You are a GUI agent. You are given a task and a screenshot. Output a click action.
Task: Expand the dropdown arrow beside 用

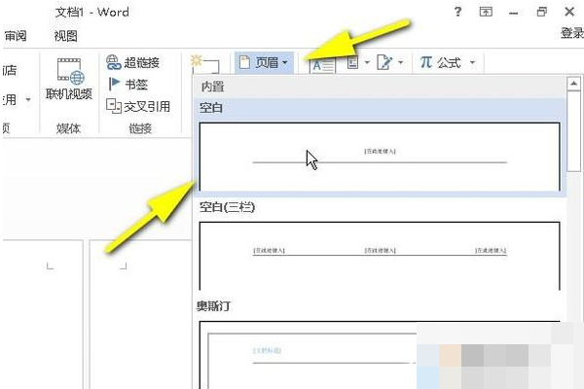click(28, 100)
